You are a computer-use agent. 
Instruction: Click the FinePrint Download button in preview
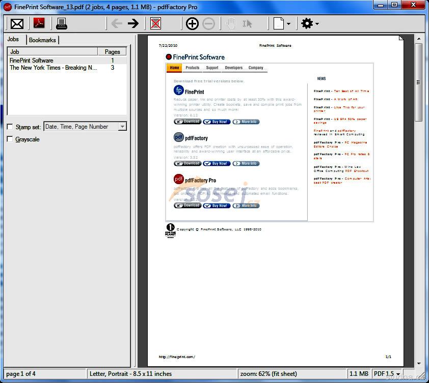[x=187, y=122]
